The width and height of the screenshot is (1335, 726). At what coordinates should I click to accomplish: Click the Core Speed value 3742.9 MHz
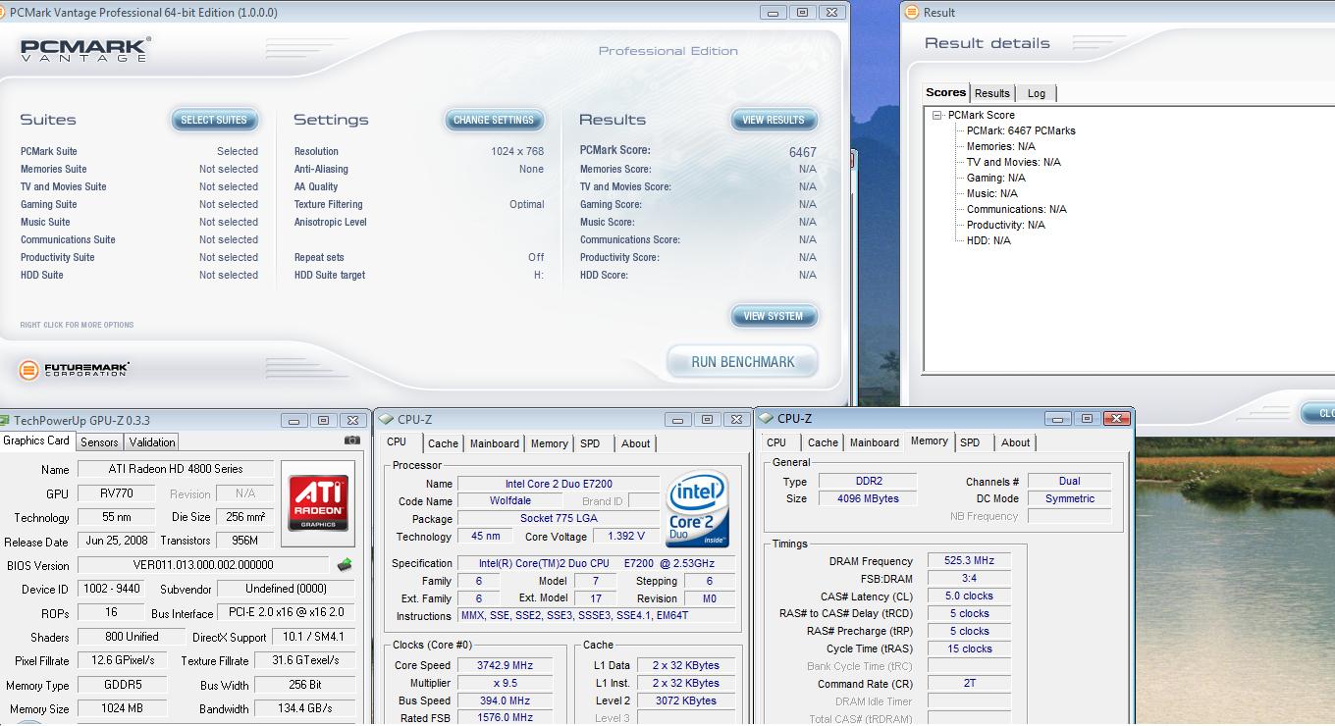pos(506,665)
